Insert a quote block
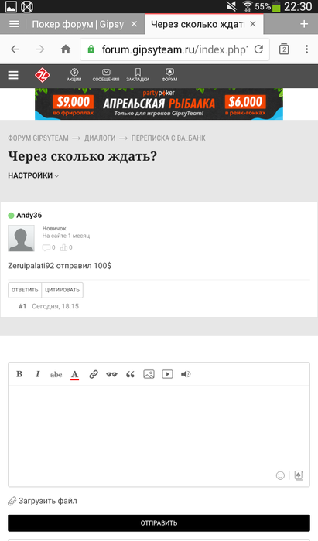The image size is (318, 541). pos(130,374)
